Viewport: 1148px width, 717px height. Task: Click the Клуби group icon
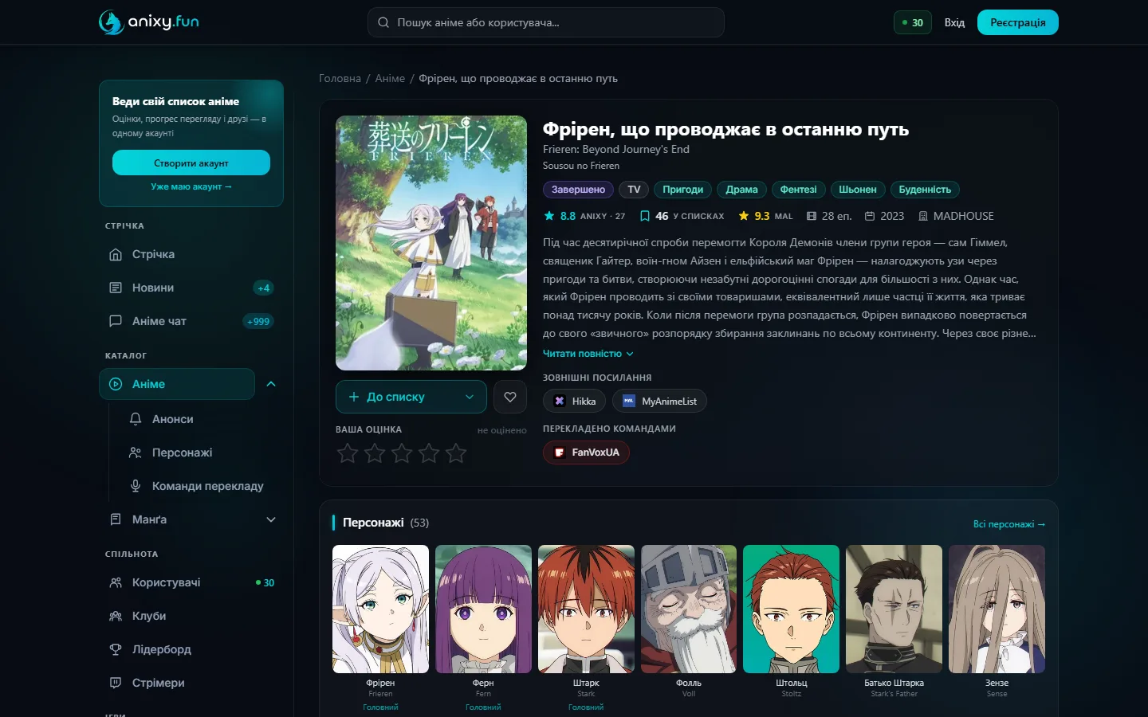point(116,616)
